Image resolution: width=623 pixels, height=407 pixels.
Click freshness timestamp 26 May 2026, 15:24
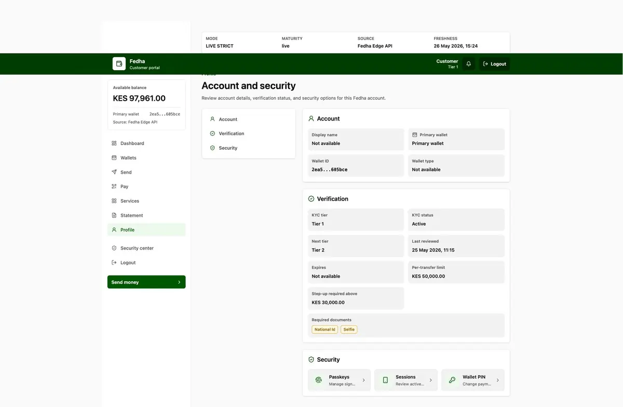[x=456, y=46]
